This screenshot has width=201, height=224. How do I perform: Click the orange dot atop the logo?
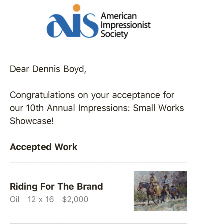point(76,8)
